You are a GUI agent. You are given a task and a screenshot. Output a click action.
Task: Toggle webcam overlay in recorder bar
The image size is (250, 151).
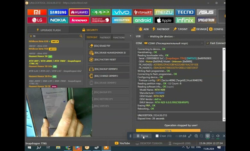(207, 136)
